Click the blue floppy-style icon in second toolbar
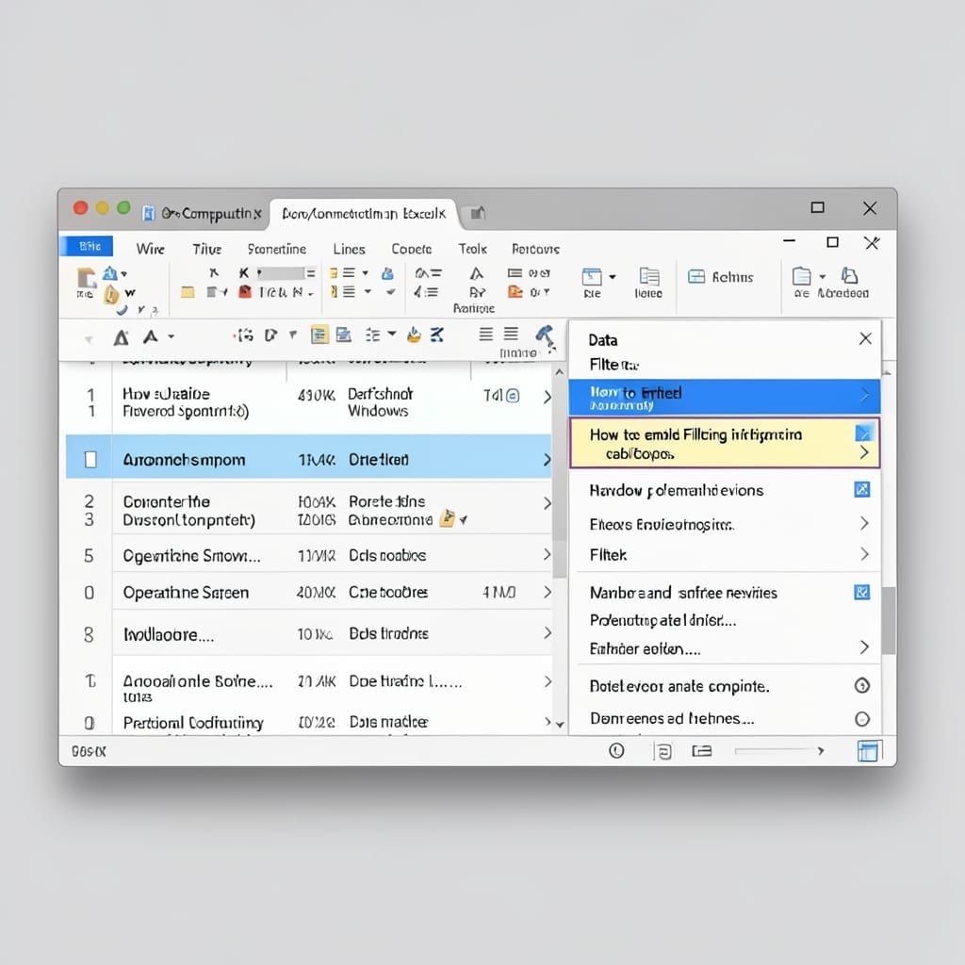 pos(343,335)
